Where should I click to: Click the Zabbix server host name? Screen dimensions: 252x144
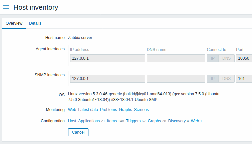point(80,38)
